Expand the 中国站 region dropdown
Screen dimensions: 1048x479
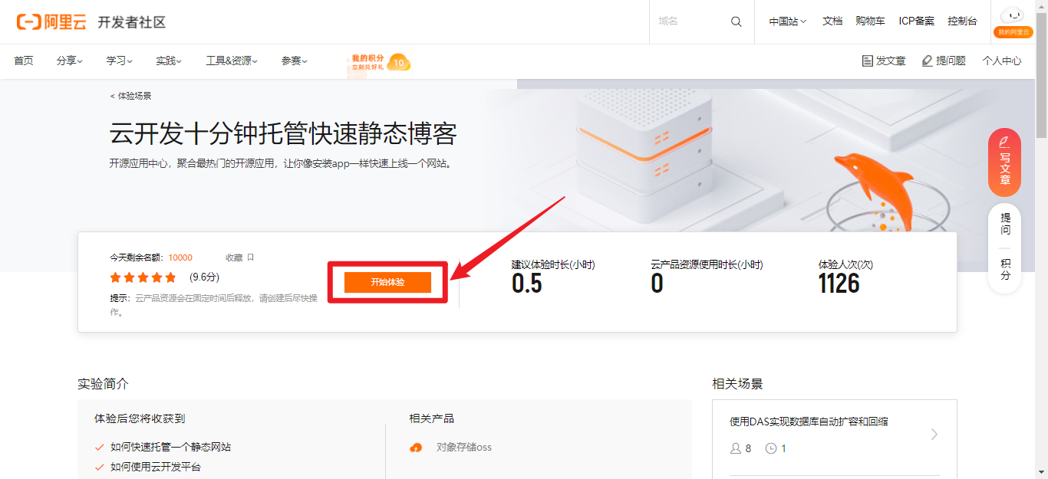click(x=788, y=21)
